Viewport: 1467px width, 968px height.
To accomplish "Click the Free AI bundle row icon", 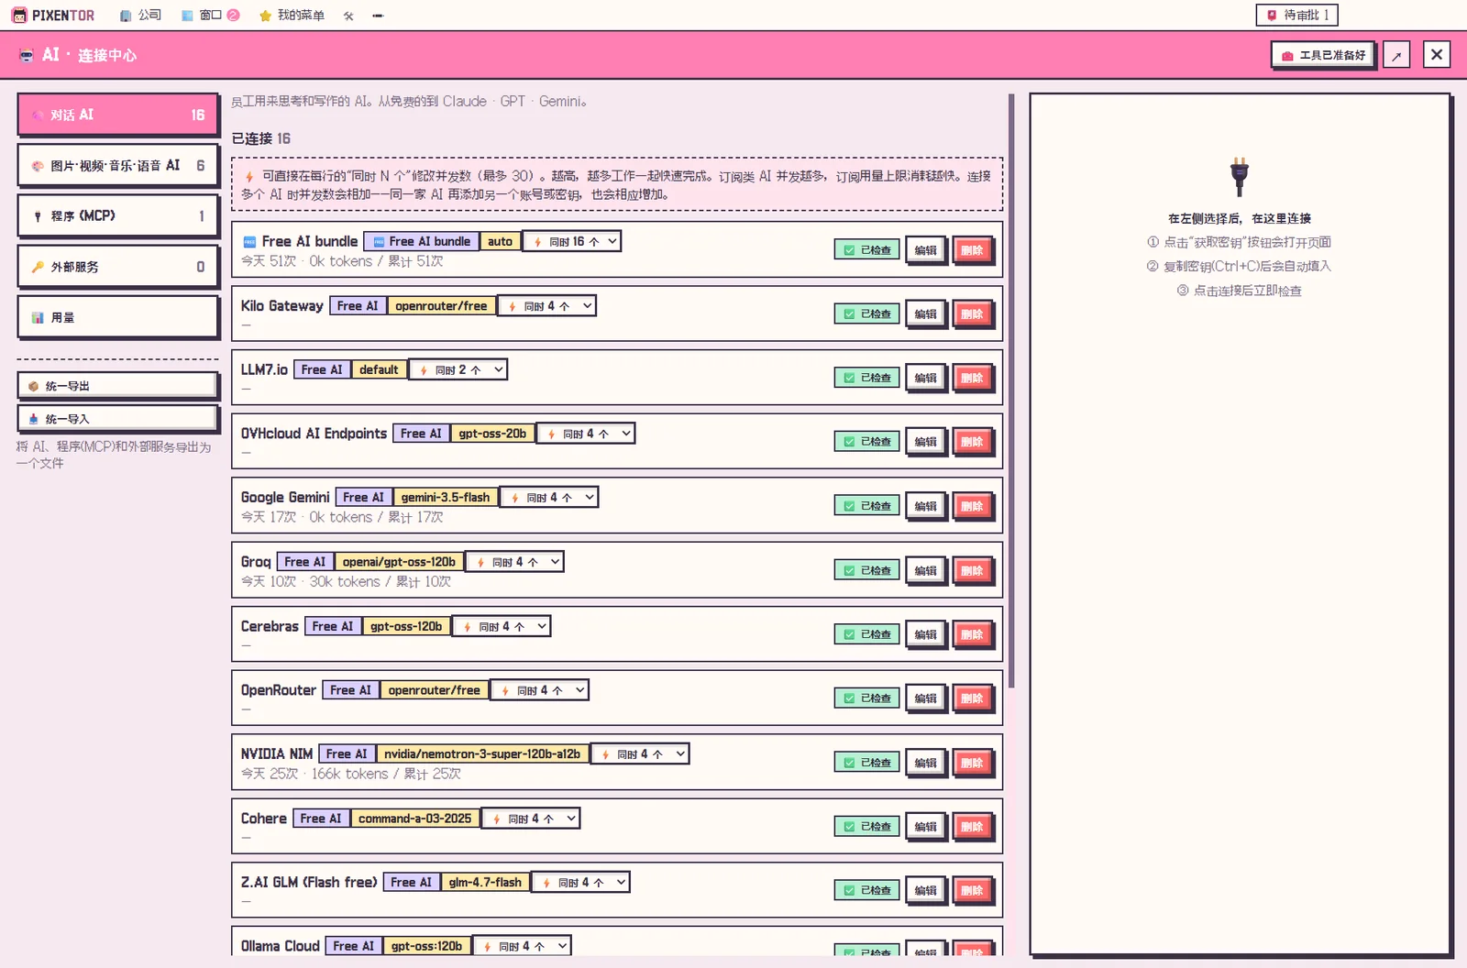I will 249,242.
